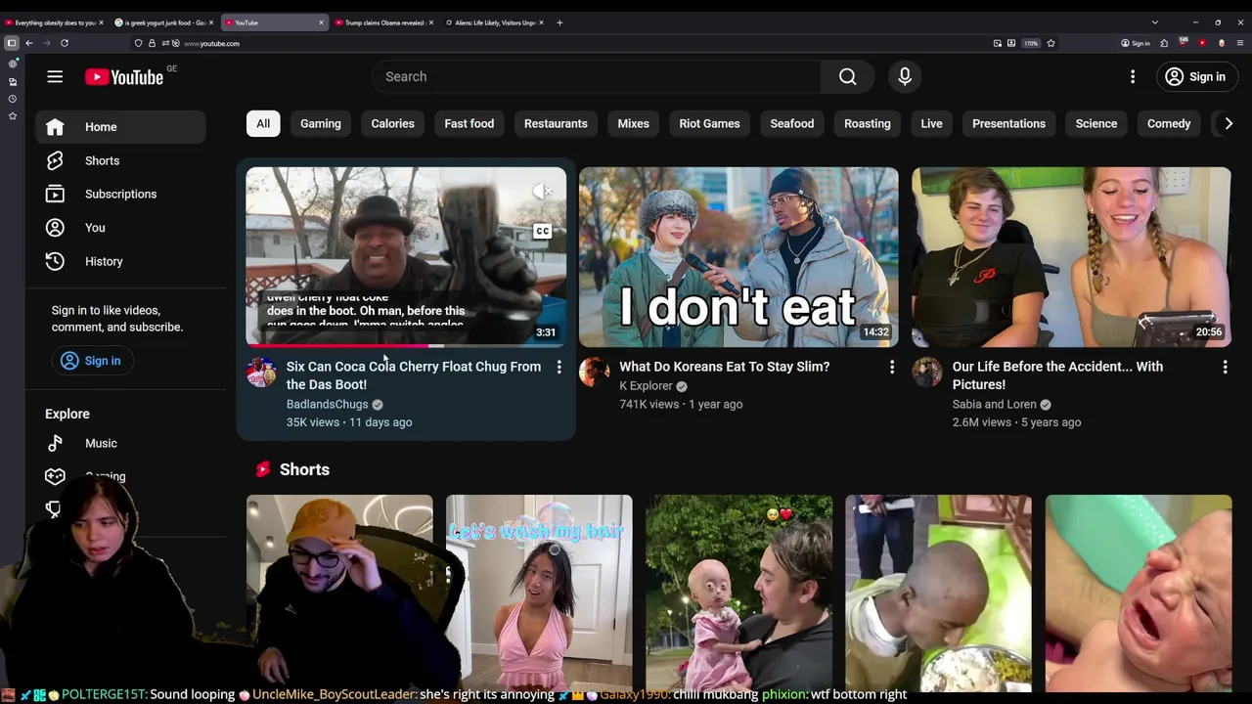Open the K Explorer channel avatar

tap(594, 373)
